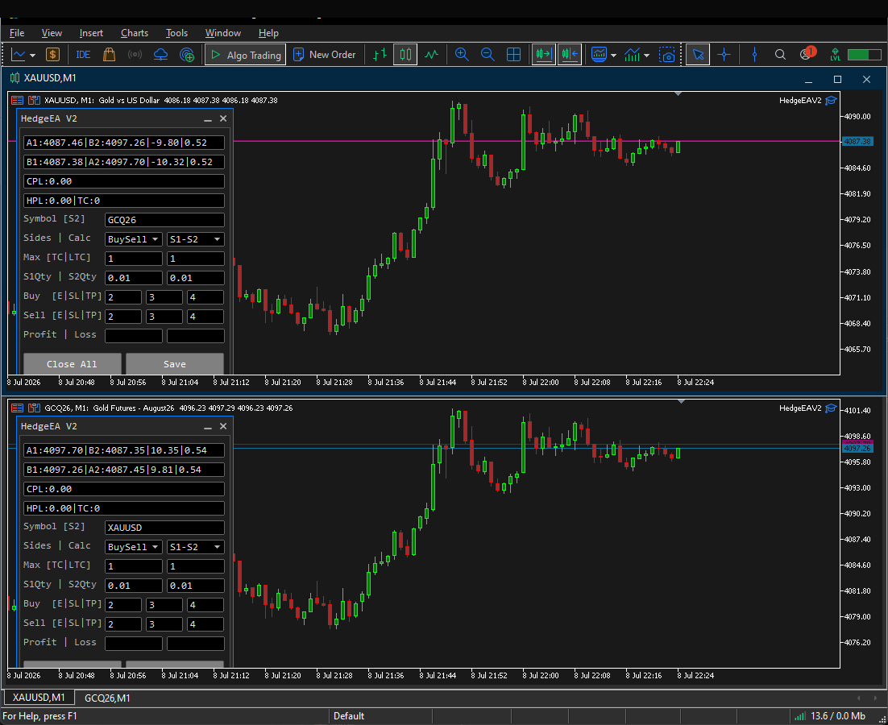The height and width of the screenshot is (725, 888).
Task: Open BuySell Sides dropdown in GCQ26 panel
Action: tap(134, 547)
